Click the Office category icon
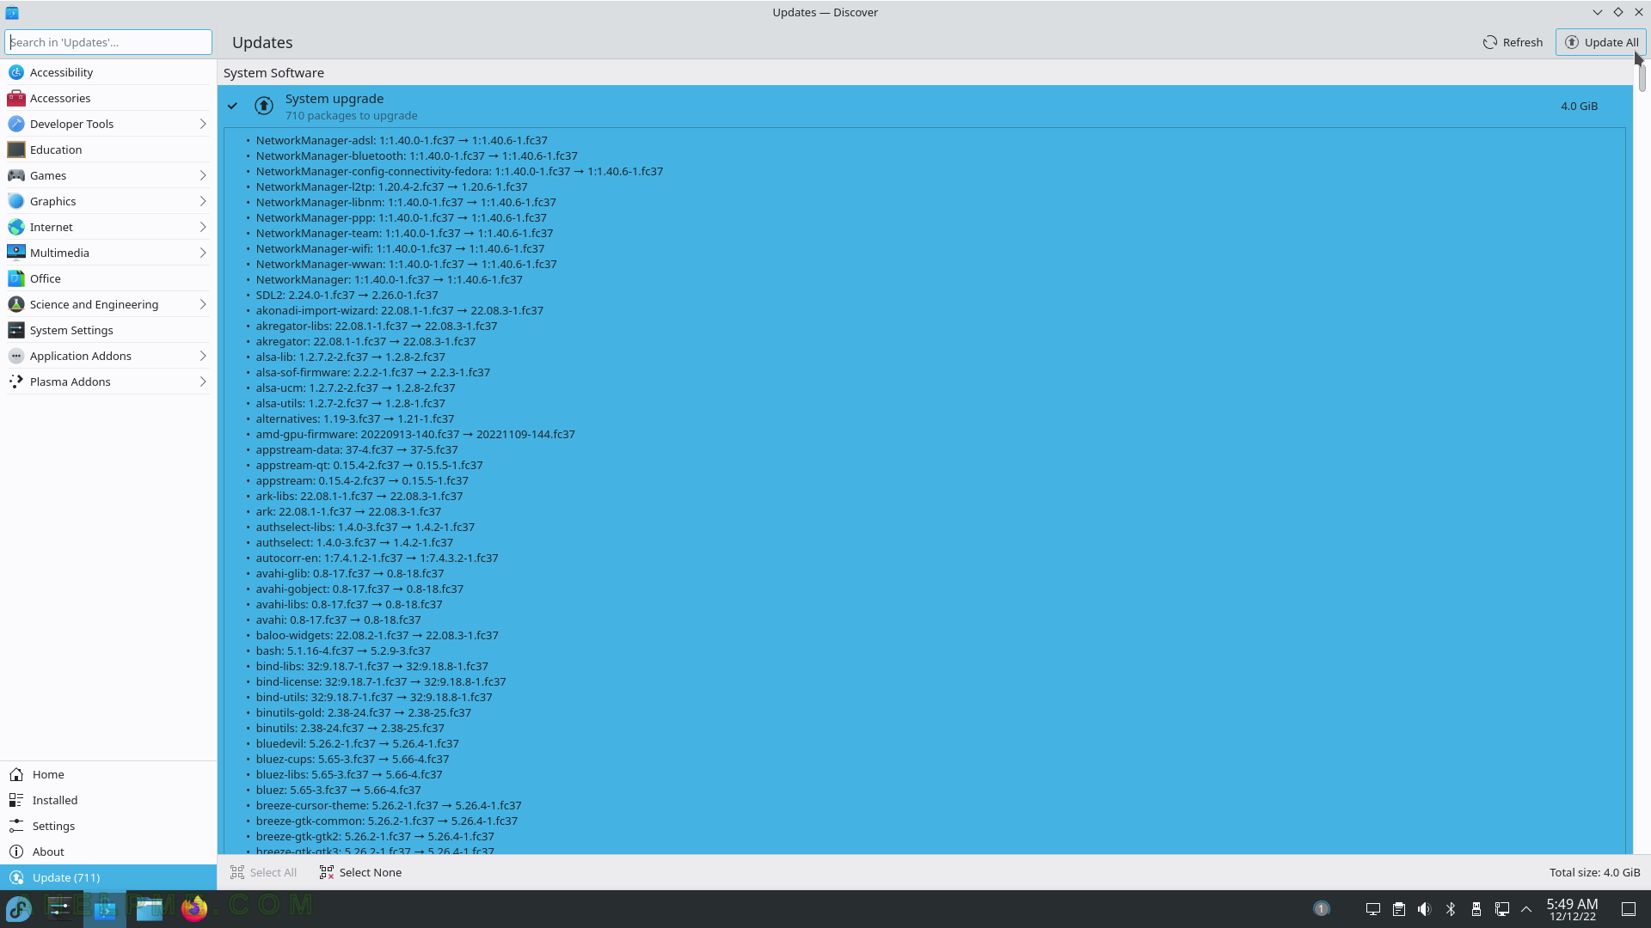Screen dimensions: 1651x928 [x=15, y=278]
